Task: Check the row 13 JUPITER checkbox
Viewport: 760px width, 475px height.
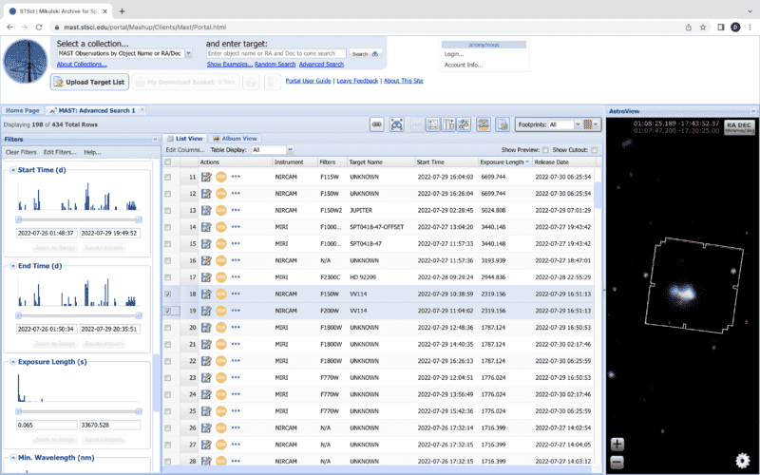Action: pyautogui.click(x=168, y=211)
